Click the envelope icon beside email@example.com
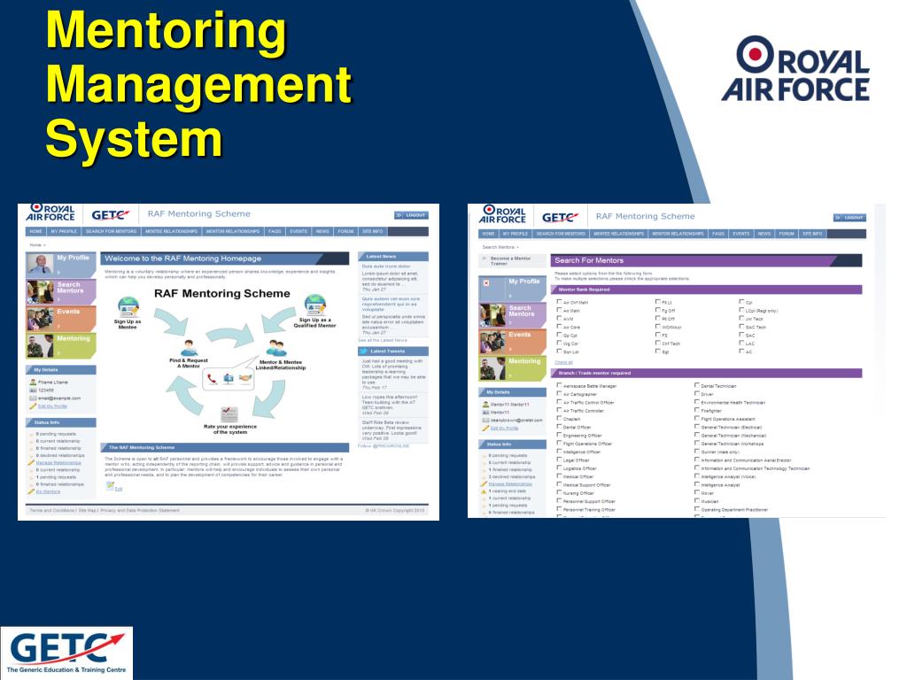Screen dimensions: 907x680 33,398
